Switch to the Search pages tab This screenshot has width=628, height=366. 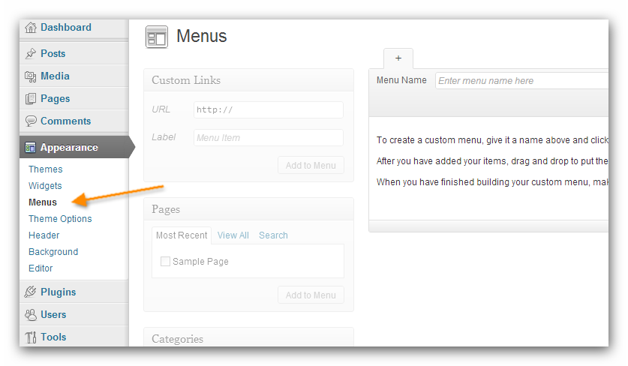(273, 235)
